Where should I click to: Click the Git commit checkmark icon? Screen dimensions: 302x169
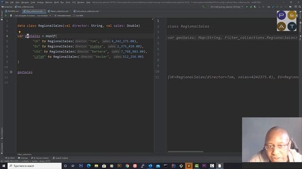(x=277, y=7)
